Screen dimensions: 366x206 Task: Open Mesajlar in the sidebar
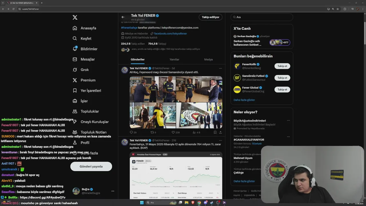point(83,59)
